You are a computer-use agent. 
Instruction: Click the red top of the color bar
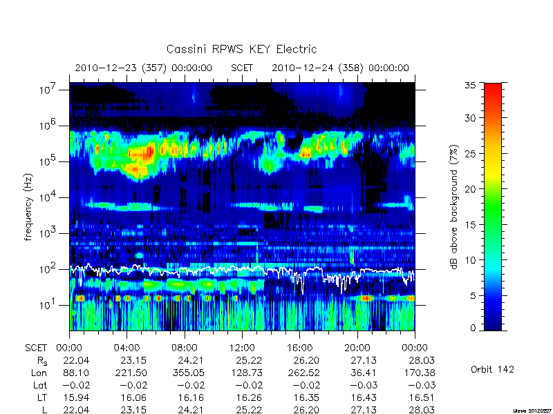[x=493, y=92]
